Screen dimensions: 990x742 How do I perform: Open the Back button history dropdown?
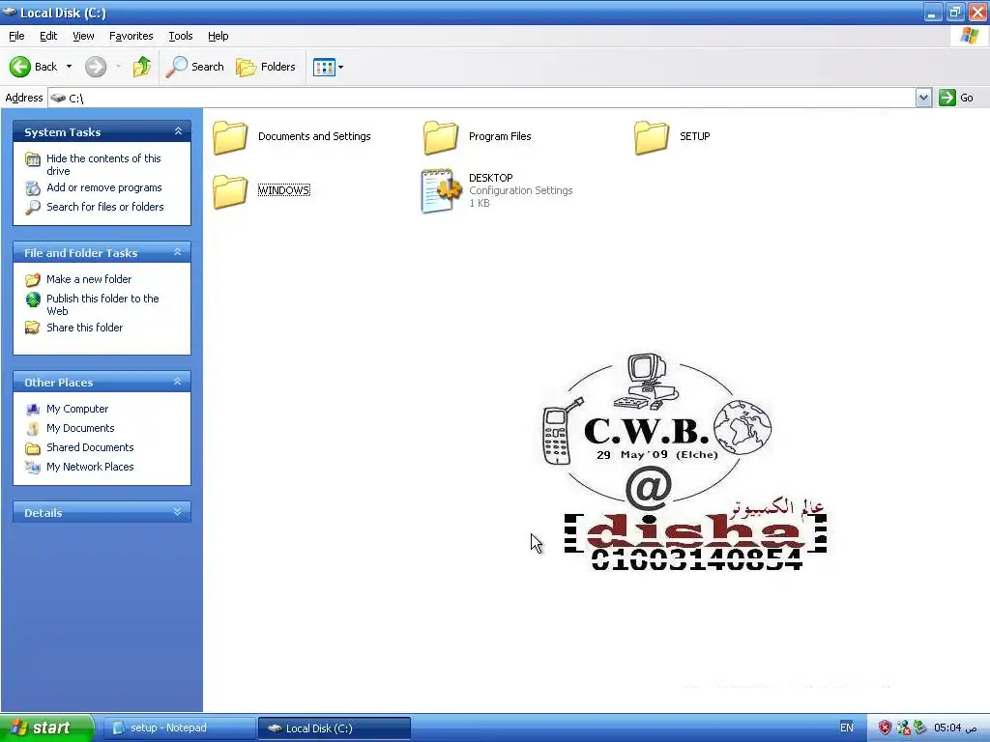[x=69, y=67]
